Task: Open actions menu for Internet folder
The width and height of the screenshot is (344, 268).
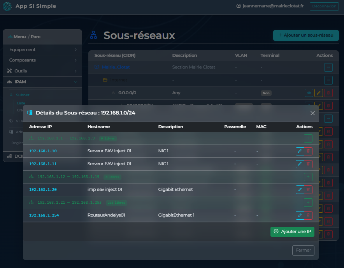Action: tap(328, 80)
